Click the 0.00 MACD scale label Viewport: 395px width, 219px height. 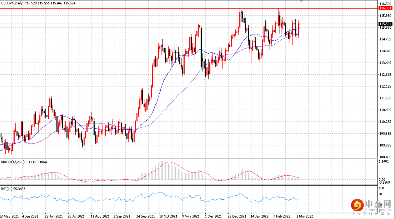(x=382, y=179)
